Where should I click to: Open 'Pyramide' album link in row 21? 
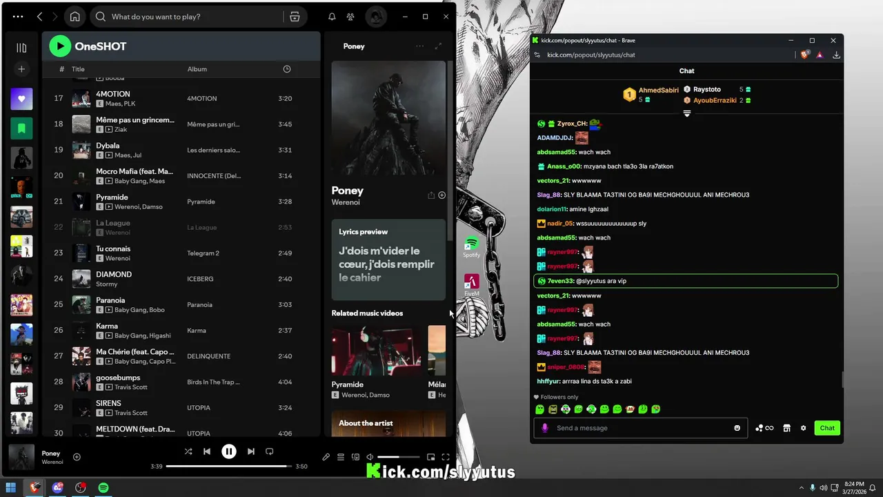pos(201,202)
